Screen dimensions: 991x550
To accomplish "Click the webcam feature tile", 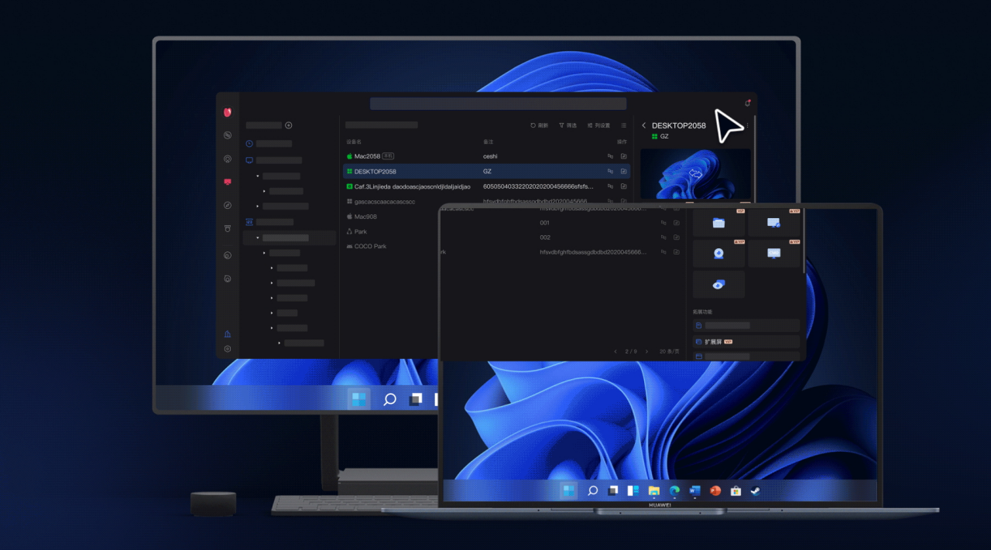I will (718, 254).
